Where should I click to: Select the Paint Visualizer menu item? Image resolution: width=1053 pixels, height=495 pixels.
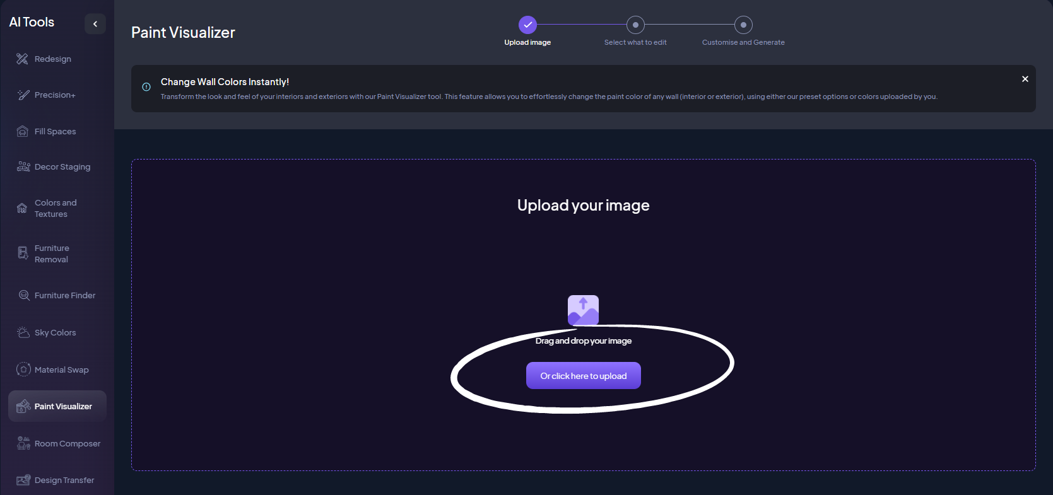63,406
